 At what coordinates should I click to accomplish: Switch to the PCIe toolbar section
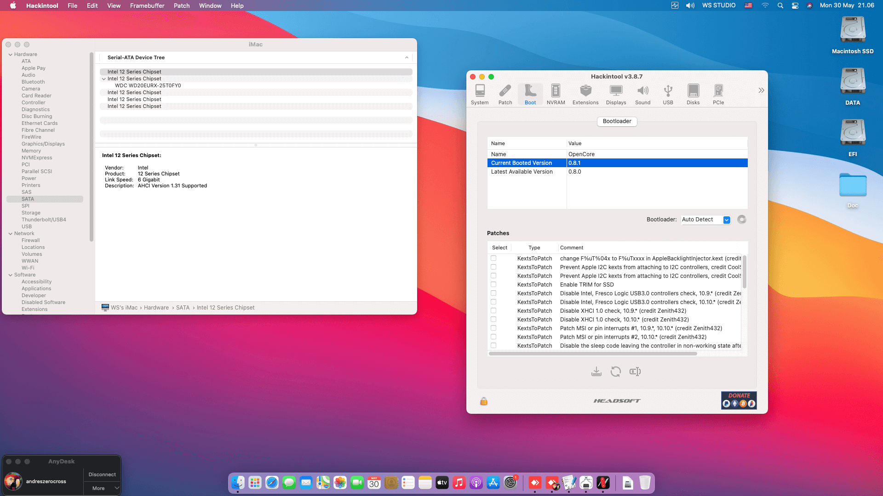click(x=718, y=94)
